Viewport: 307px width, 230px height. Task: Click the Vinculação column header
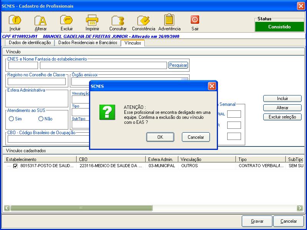pyautogui.click(x=207, y=159)
